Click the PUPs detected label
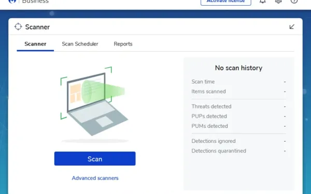 click(209, 116)
